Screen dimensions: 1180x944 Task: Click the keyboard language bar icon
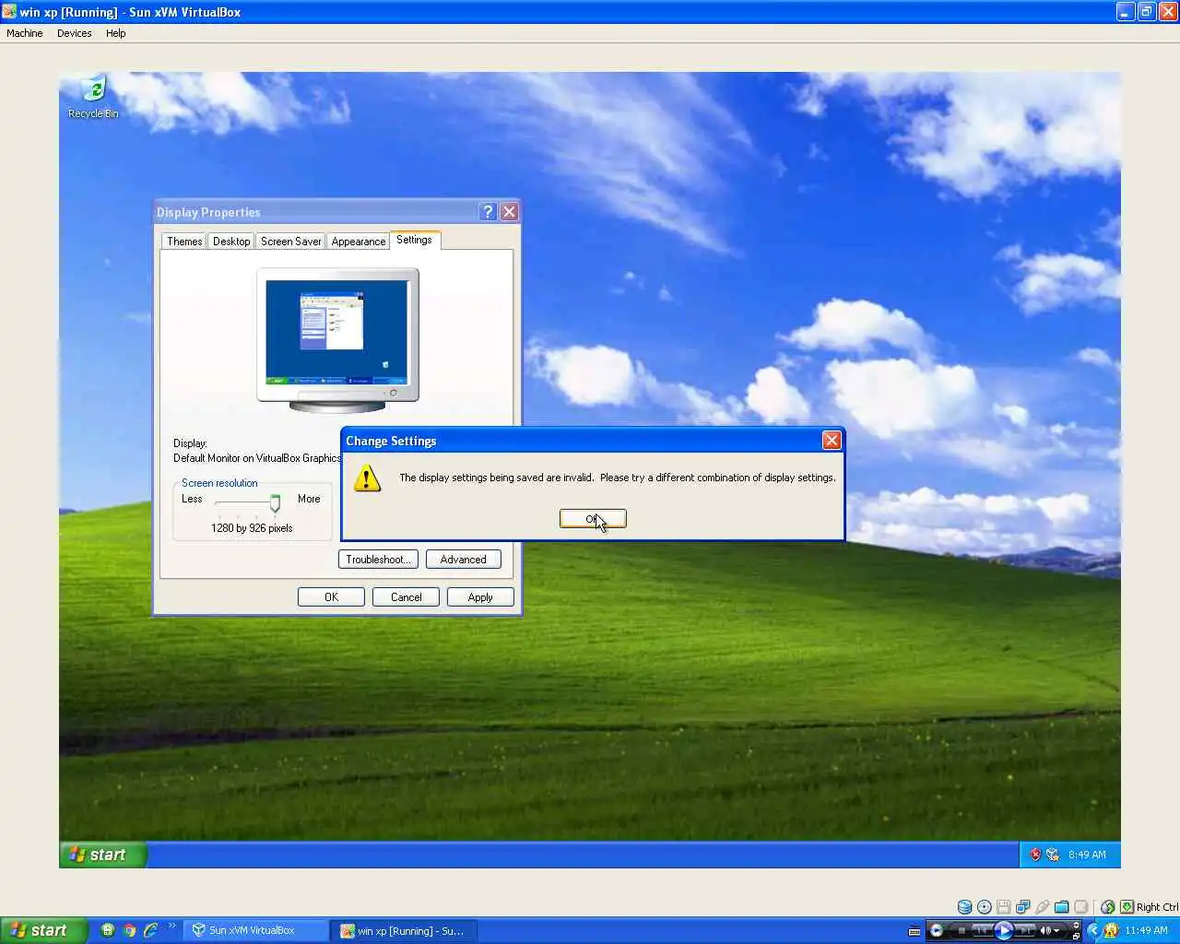[914, 931]
